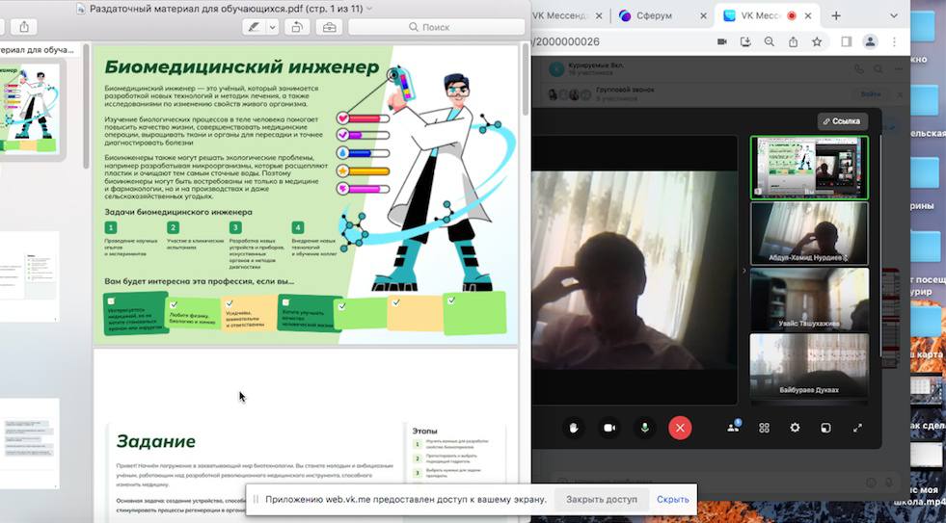Screen dimensions: 946x523
Task: Click the Закрыть доступ button
Action: (601, 499)
